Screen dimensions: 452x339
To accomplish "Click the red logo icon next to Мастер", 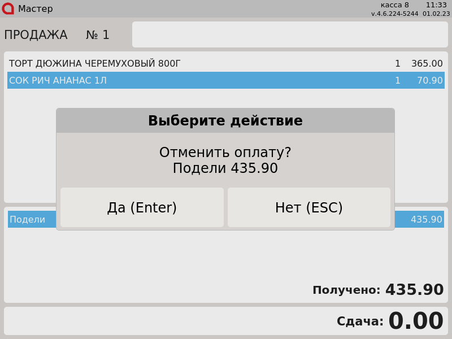I will (x=8, y=8).
